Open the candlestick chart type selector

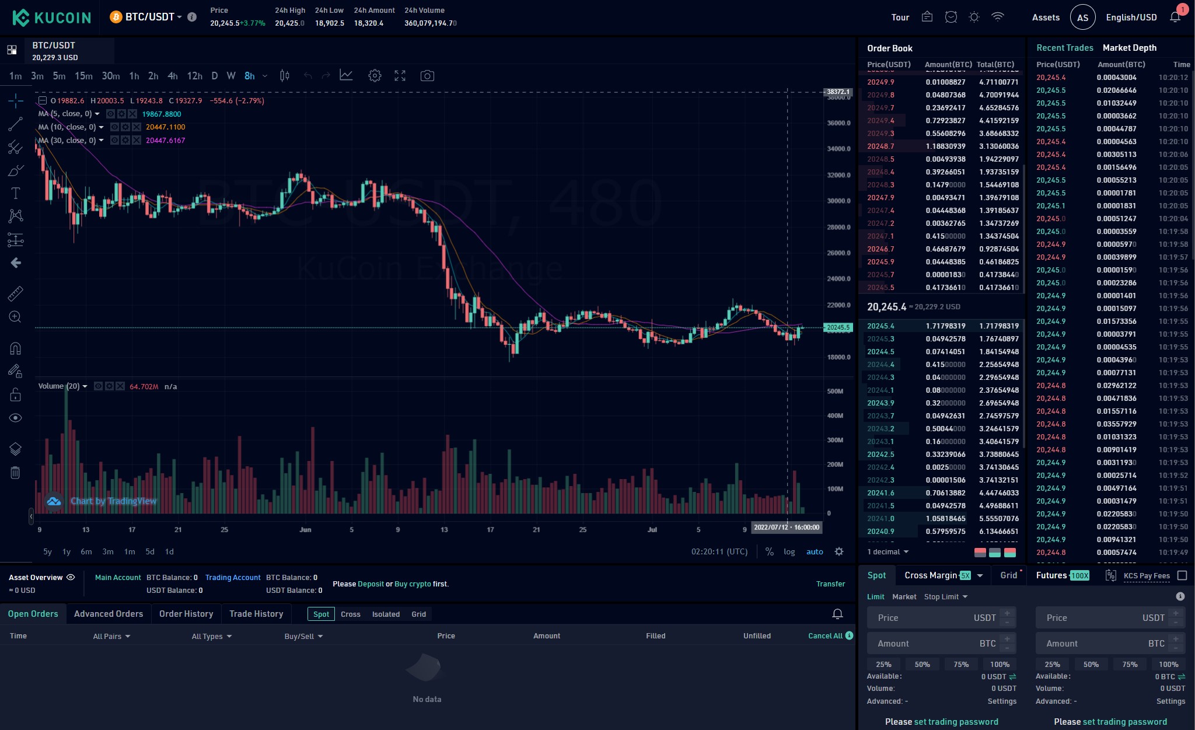pos(285,76)
